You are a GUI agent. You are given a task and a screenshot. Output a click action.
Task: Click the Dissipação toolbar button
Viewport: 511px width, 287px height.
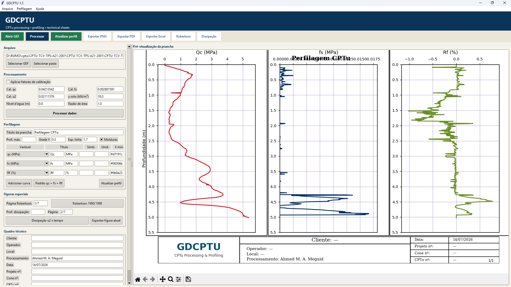pyautogui.click(x=209, y=36)
